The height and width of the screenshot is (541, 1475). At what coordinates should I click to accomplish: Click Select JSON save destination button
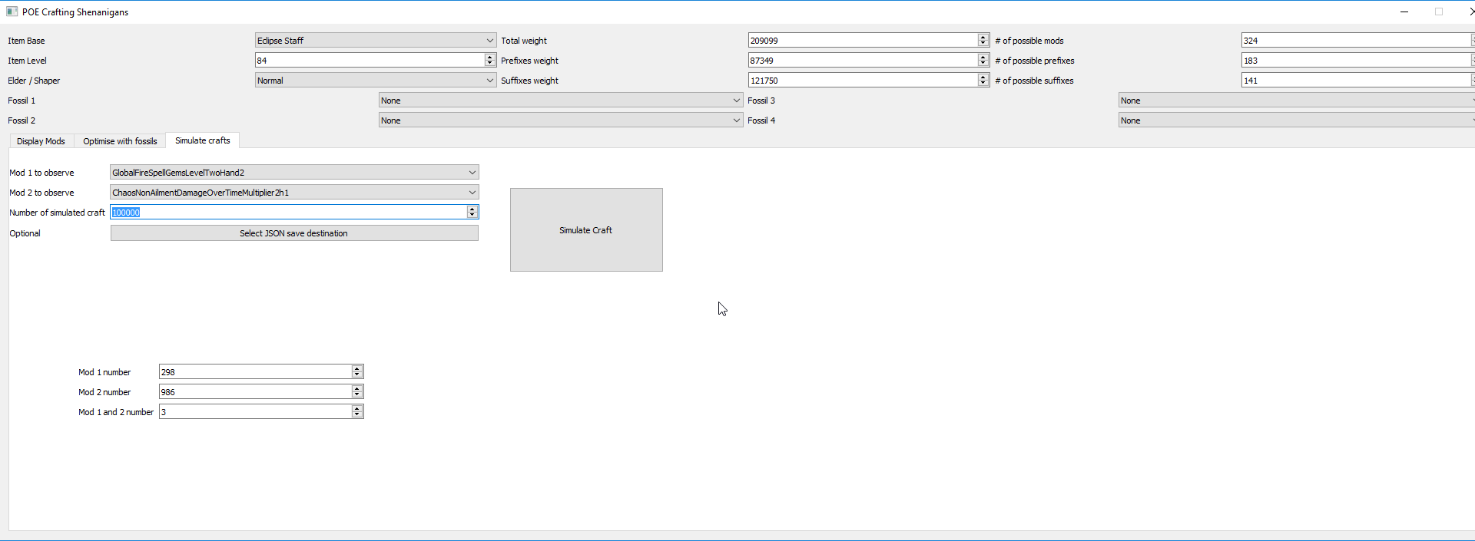[294, 233]
